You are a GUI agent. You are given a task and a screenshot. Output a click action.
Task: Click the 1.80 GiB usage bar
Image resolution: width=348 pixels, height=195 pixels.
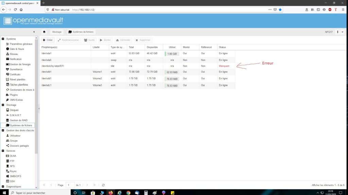(172, 54)
